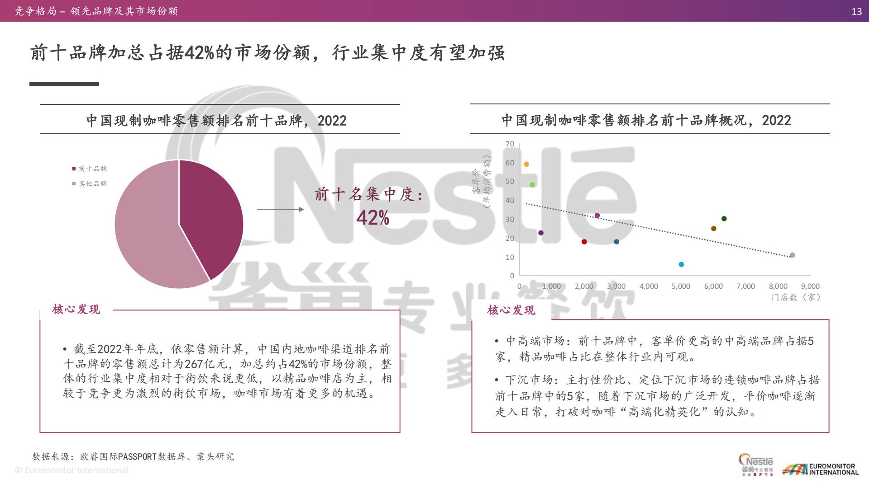Click the bullet starting 下沉市场
The height and width of the screenshot is (488, 869).
(656, 395)
